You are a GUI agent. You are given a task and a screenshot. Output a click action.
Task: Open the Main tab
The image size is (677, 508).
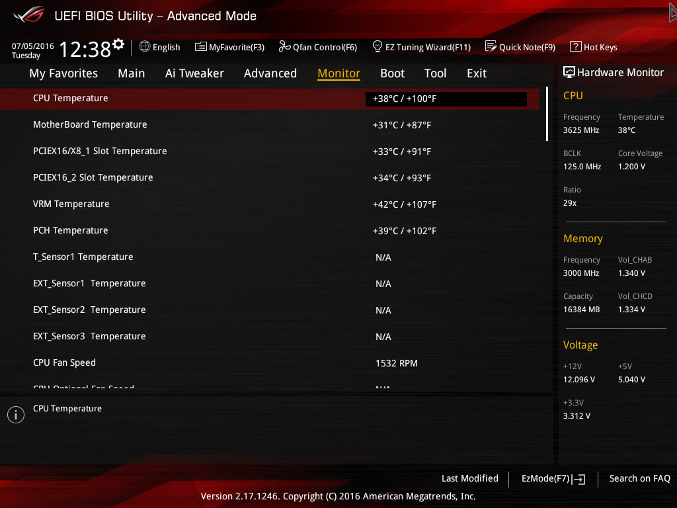[x=132, y=73]
